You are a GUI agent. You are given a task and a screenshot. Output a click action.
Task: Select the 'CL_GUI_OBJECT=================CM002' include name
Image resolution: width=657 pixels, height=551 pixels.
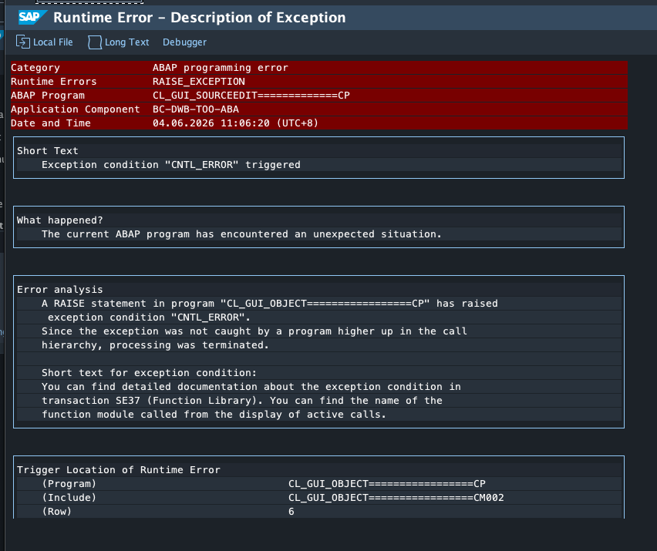[396, 497]
